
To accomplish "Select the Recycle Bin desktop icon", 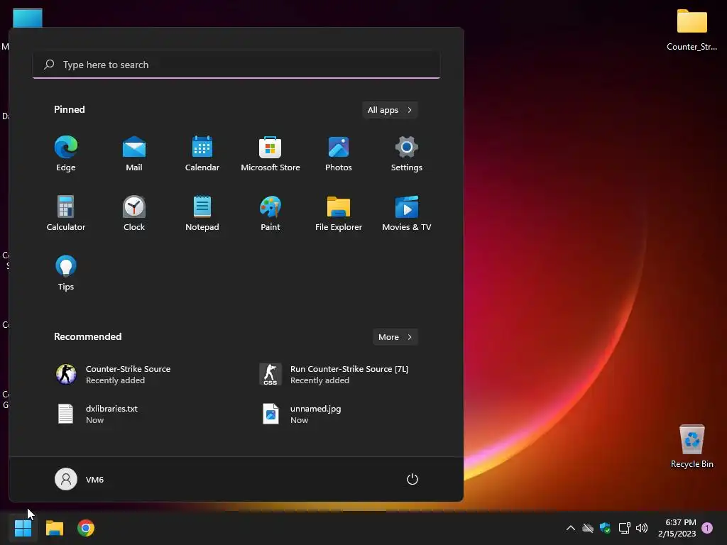I will 692,446.
